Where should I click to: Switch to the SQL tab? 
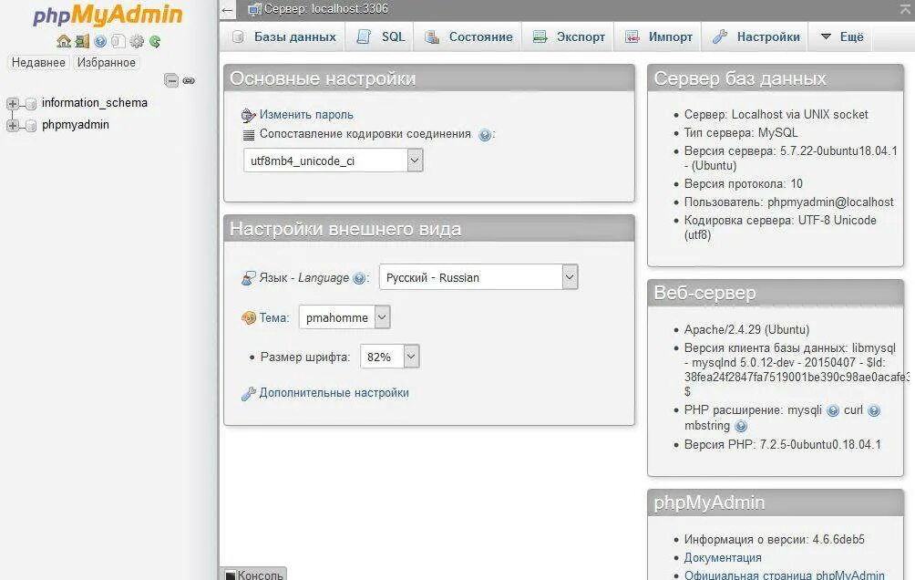click(380, 36)
